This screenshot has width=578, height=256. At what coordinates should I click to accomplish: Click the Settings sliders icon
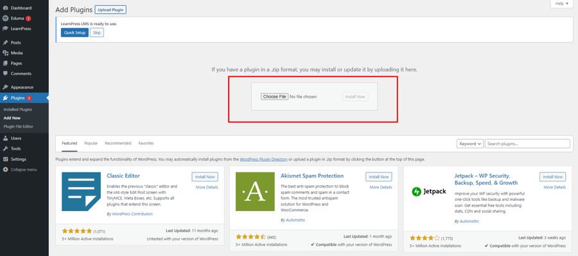[5, 159]
